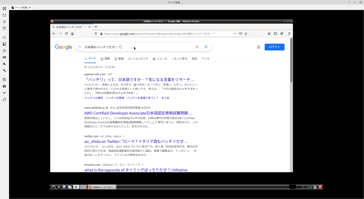Expand dropdown arrow beside twitter.com status URL
The image size is (364, 199).
[123, 136]
